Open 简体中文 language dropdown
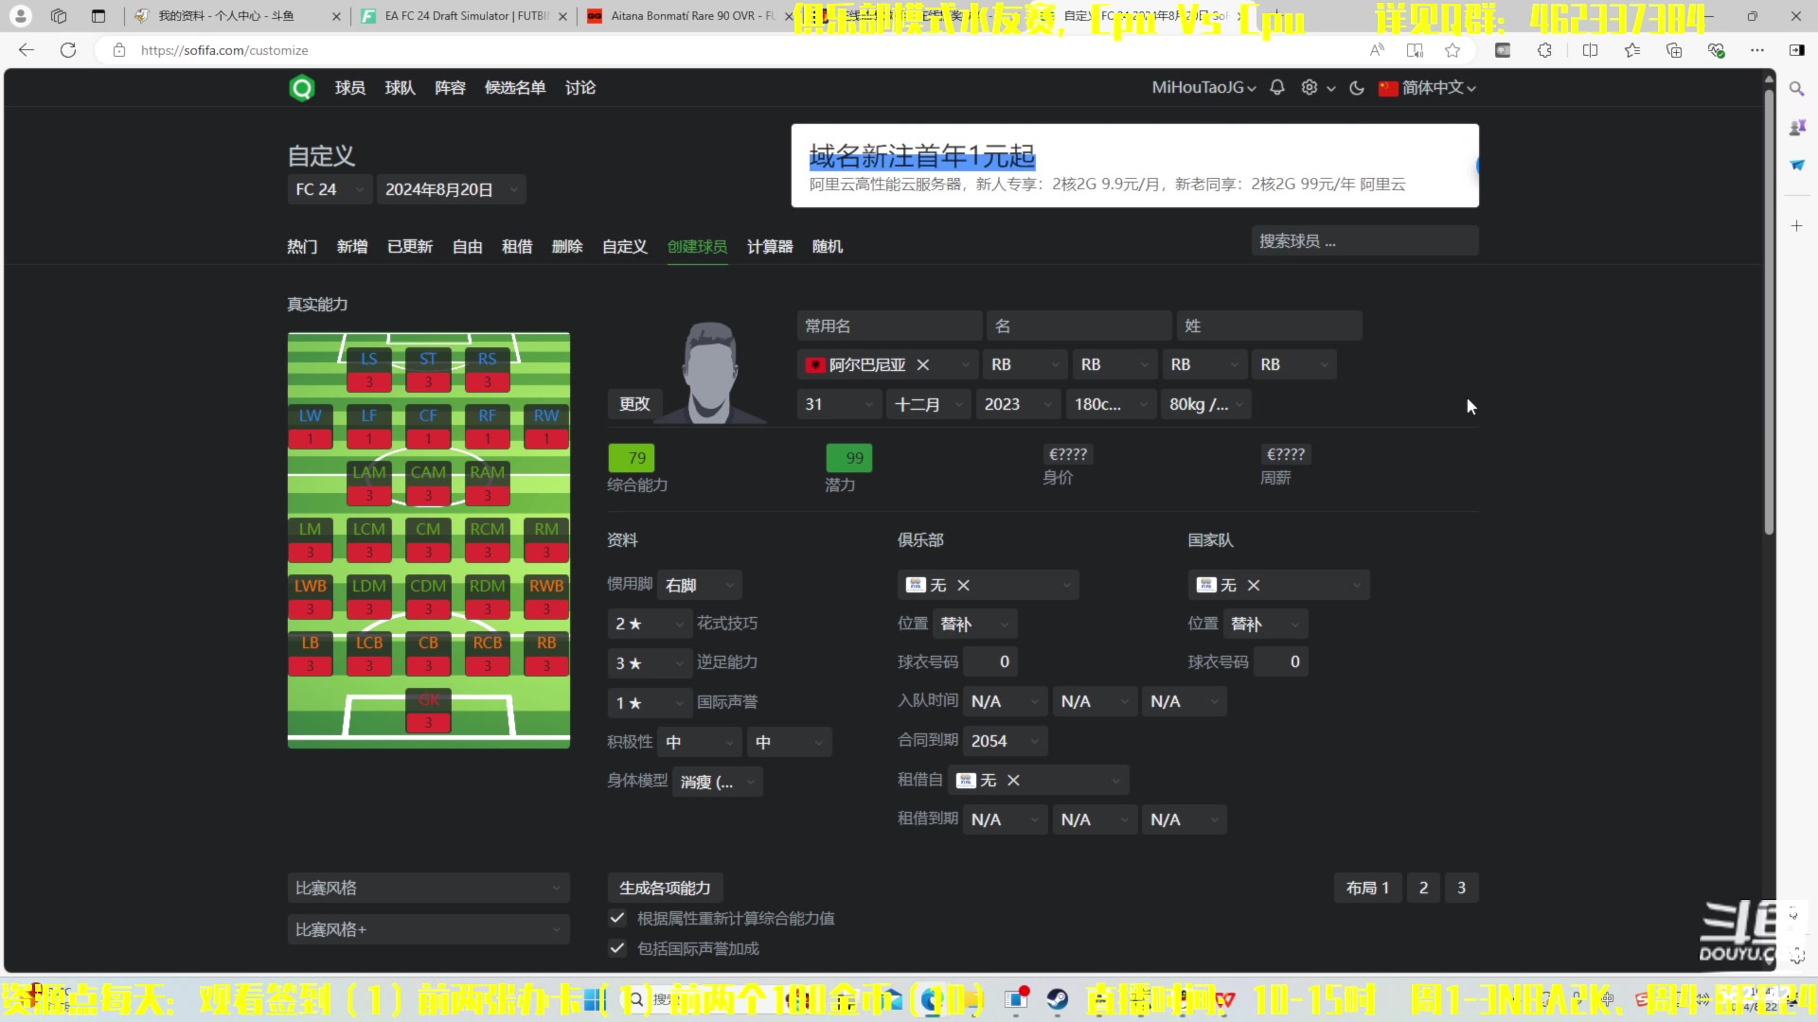This screenshot has height=1022, width=1818. pos(1428,87)
